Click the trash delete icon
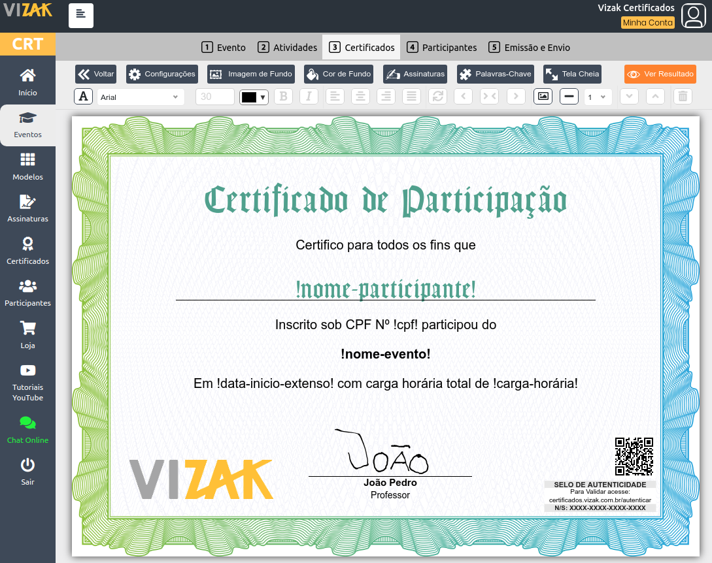The height and width of the screenshot is (563, 712). point(683,96)
